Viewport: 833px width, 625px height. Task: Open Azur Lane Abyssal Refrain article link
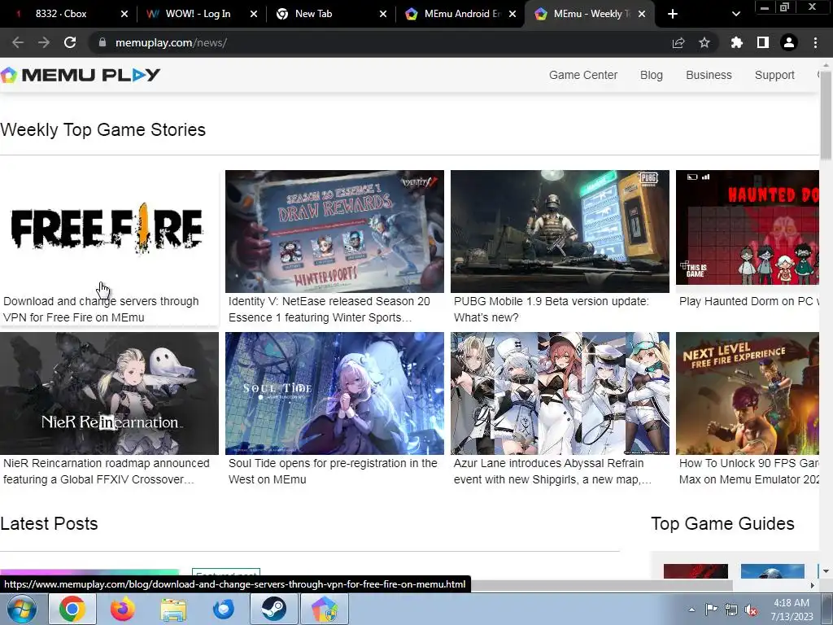(x=552, y=471)
